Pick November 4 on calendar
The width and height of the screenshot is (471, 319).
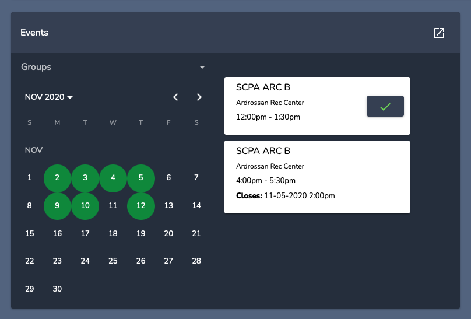(113, 178)
